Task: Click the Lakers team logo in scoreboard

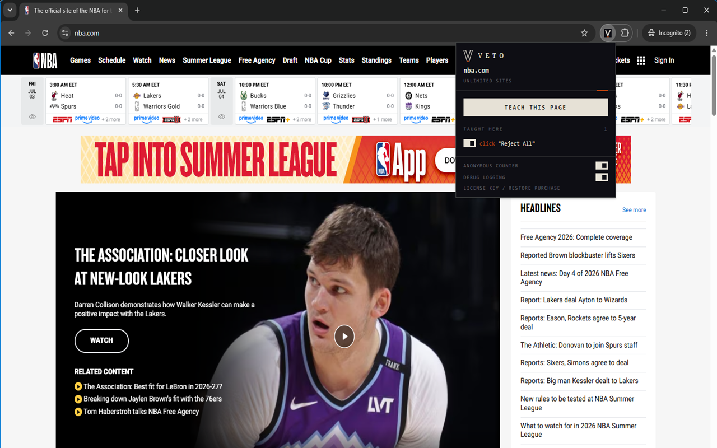Action: pyautogui.click(x=137, y=96)
